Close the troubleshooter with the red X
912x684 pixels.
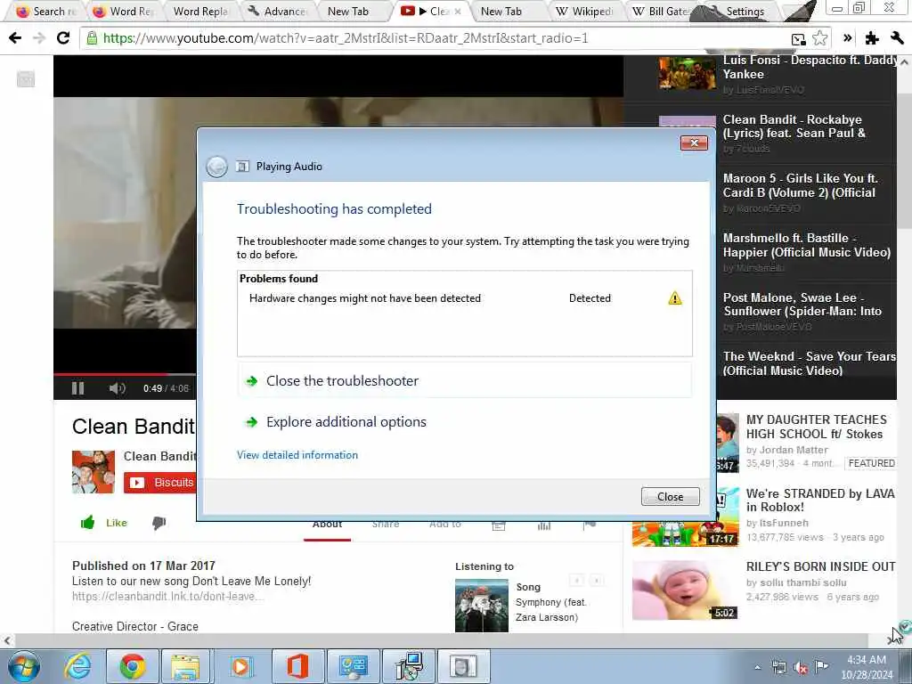(x=694, y=142)
